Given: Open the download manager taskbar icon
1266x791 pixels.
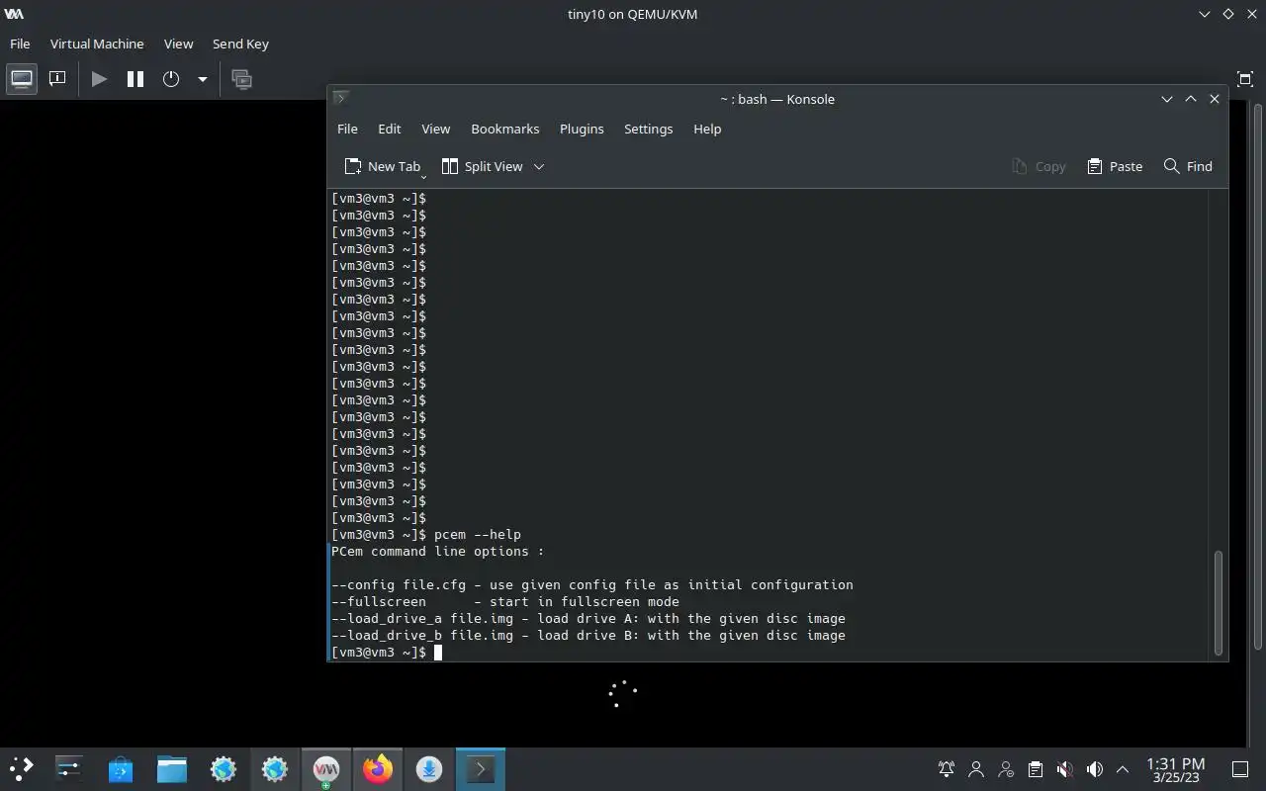Looking at the screenshot, I should [x=429, y=768].
